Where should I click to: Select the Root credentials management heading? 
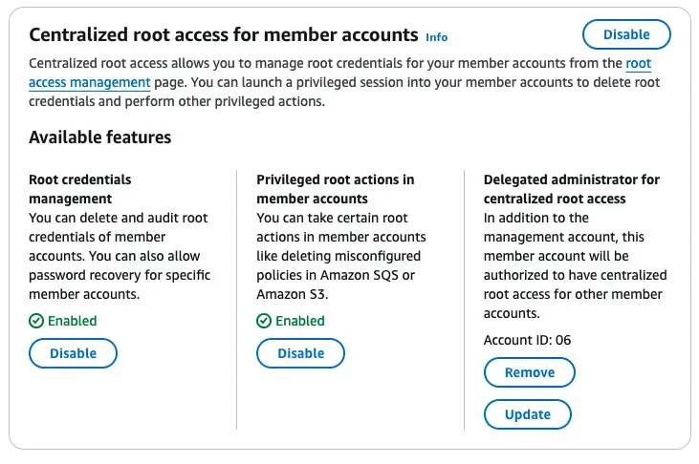pyautogui.click(x=80, y=189)
